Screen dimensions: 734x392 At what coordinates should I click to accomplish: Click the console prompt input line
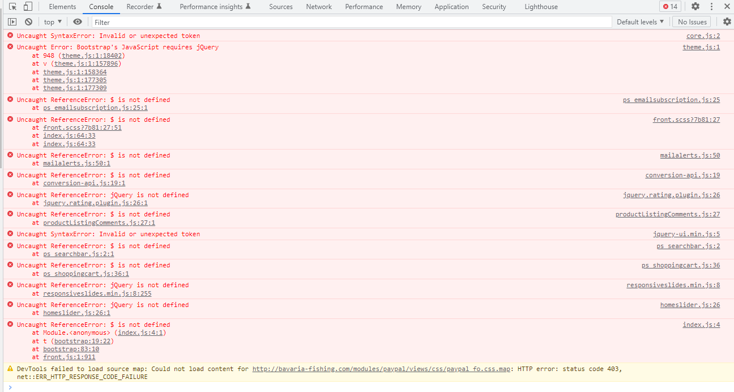click(368, 387)
